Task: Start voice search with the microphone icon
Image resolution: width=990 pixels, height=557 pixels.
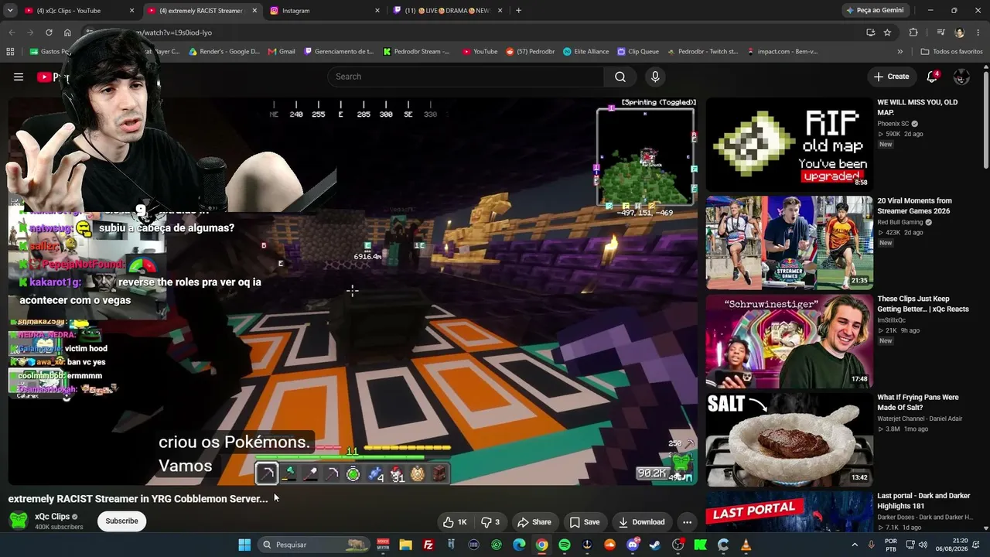Action: [x=655, y=77]
